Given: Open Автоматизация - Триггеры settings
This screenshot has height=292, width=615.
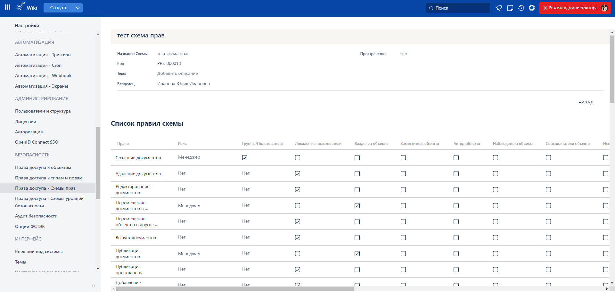Looking at the screenshot, I should (43, 55).
